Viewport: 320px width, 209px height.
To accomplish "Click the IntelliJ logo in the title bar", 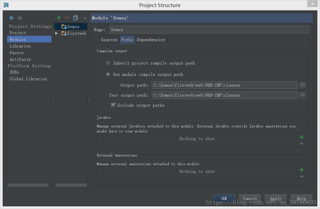I will click(6, 5).
